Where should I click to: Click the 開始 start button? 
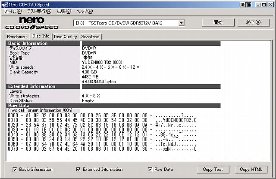218,22
